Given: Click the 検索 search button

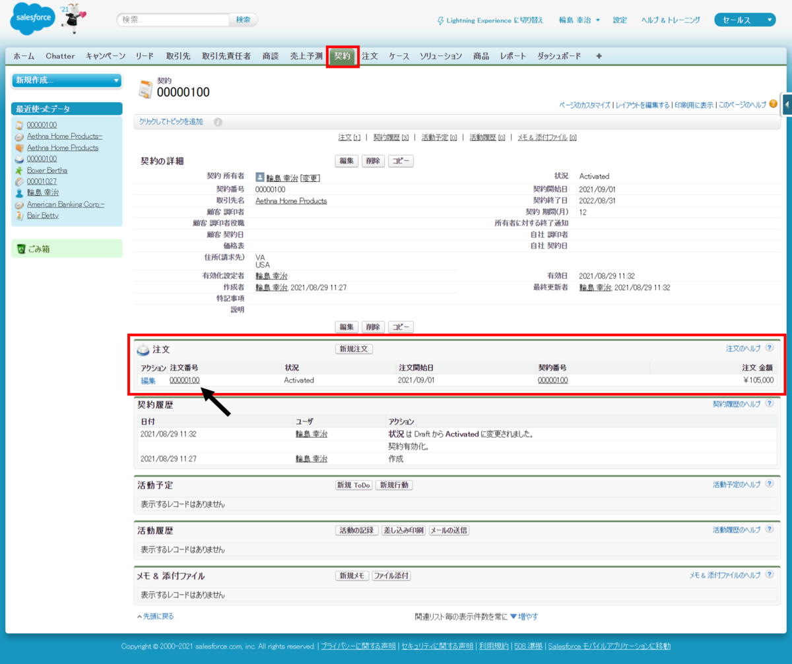Looking at the screenshot, I should point(244,20).
